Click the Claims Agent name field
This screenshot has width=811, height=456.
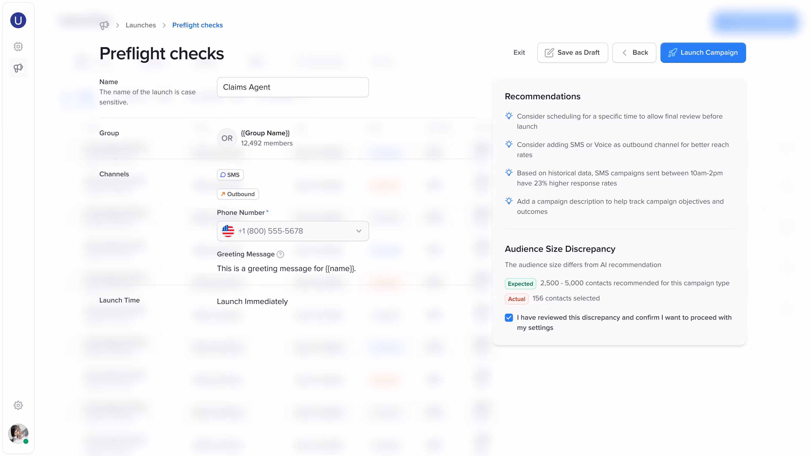coord(292,87)
